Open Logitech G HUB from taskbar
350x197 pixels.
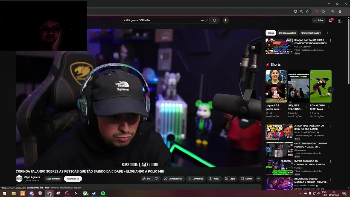76,193
